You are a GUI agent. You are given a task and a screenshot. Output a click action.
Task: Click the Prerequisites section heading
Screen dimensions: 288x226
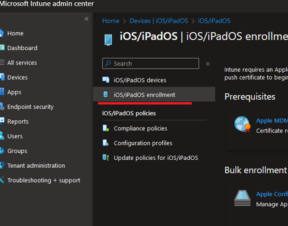tap(250, 97)
